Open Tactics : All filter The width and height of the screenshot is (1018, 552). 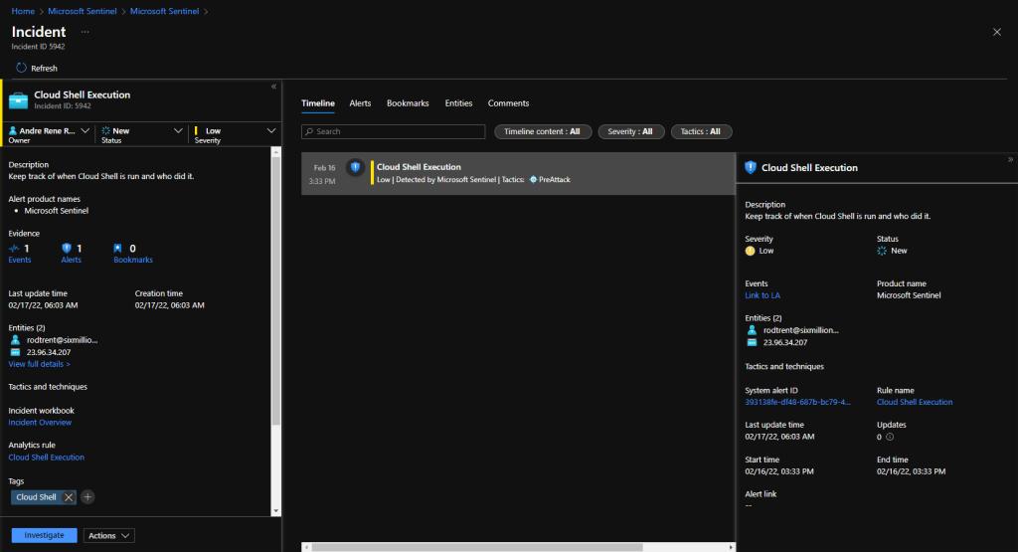coord(701,131)
